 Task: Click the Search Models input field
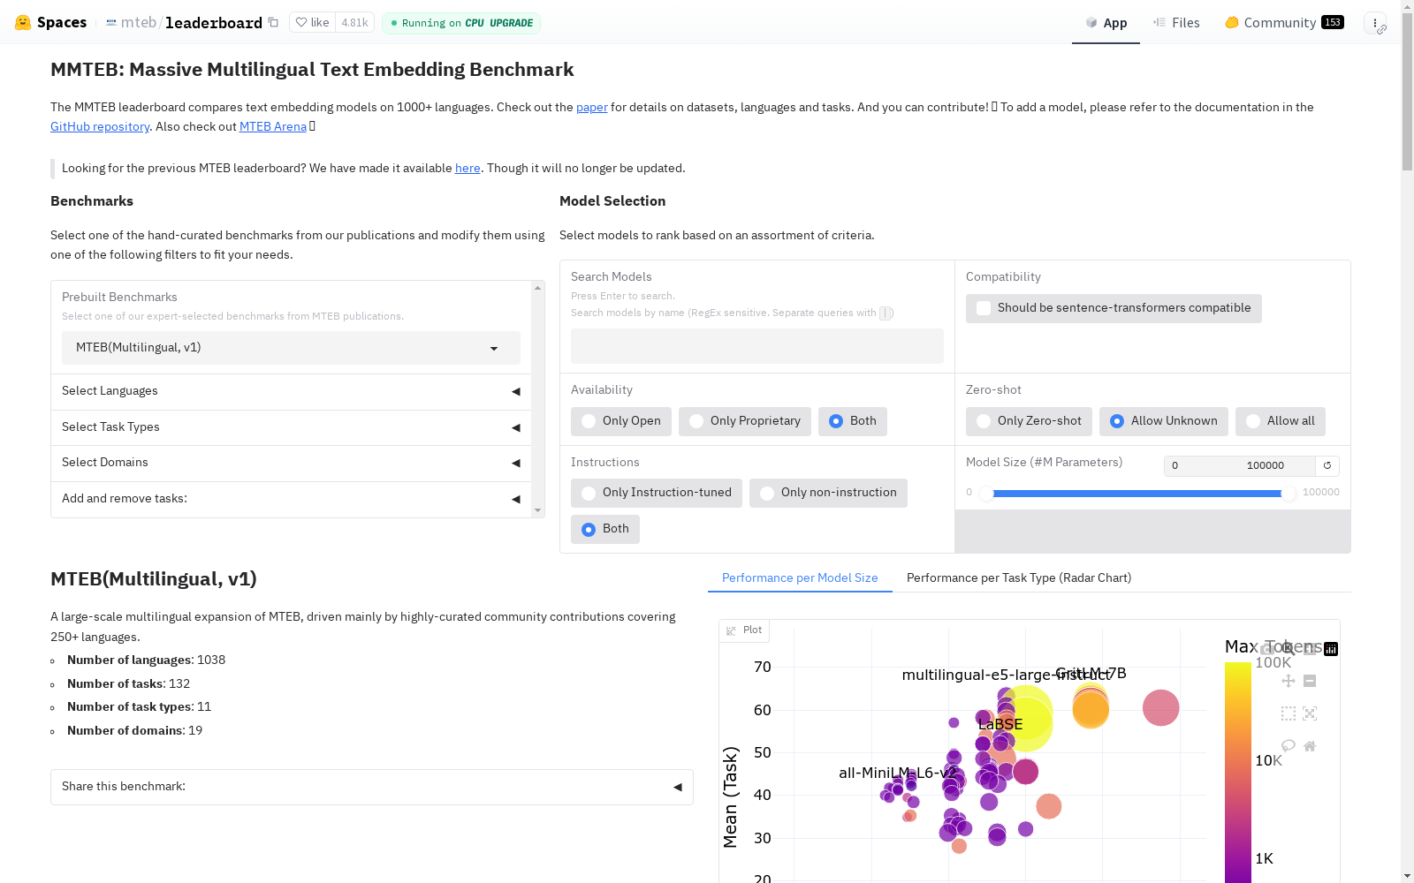click(x=757, y=346)
